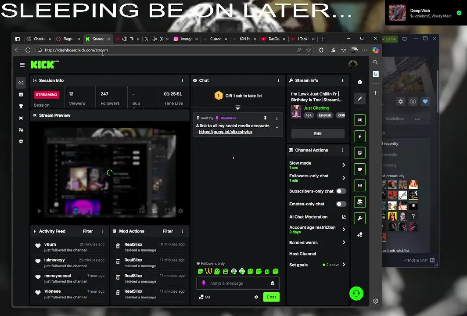Switch to the Stream browser tab

coord(98,39)
